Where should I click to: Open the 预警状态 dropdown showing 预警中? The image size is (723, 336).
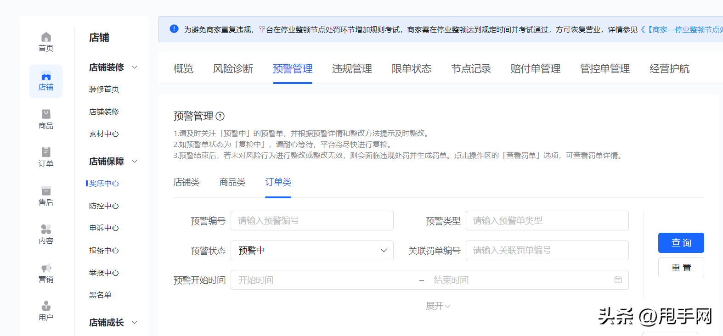point(312,250)
